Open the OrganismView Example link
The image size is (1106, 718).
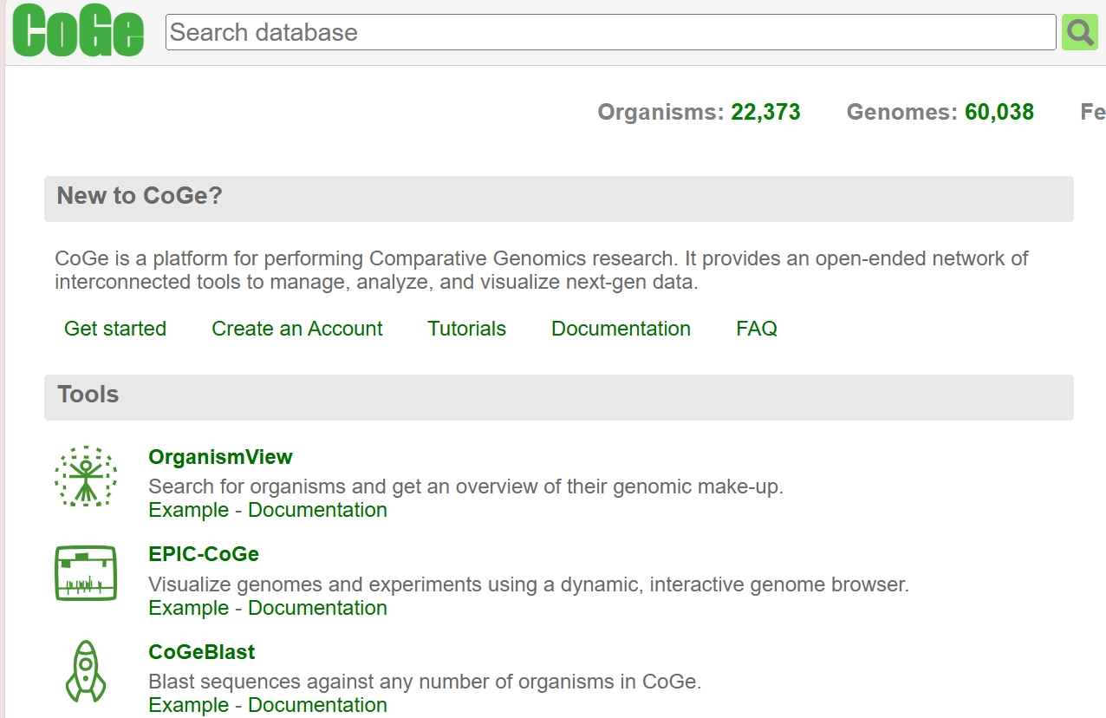point(189,510)
